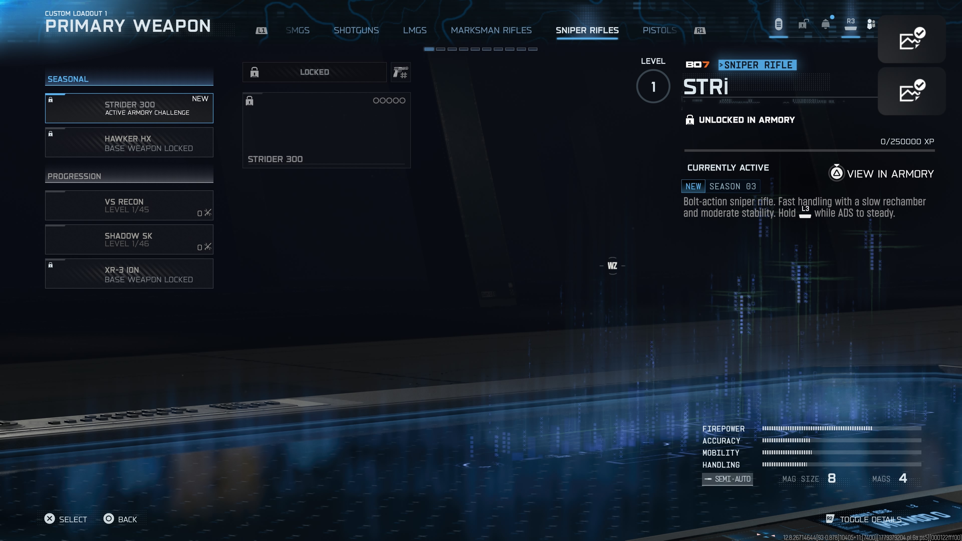This screenshot has height=541, width=962.
Task: Click View in Armory
Action: 890,174
